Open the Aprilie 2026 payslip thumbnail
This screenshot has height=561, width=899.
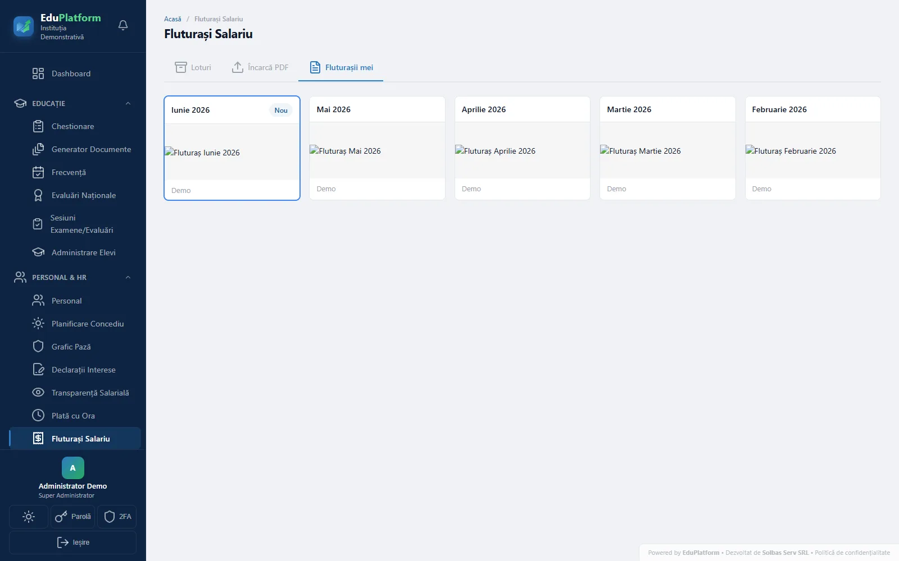[x=523, y=150]
